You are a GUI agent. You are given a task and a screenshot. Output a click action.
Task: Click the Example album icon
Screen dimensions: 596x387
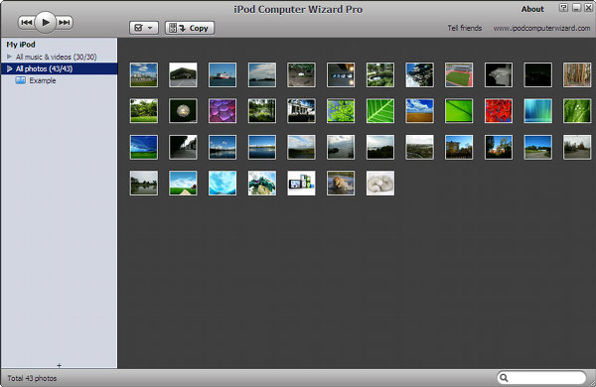point(20,80)
